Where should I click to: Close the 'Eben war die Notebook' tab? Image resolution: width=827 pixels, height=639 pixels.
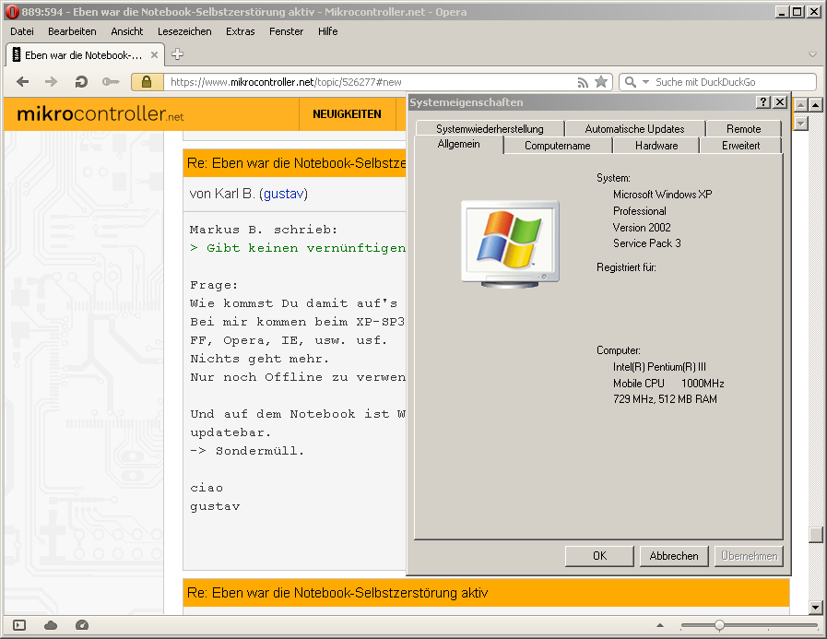point(154,55)
